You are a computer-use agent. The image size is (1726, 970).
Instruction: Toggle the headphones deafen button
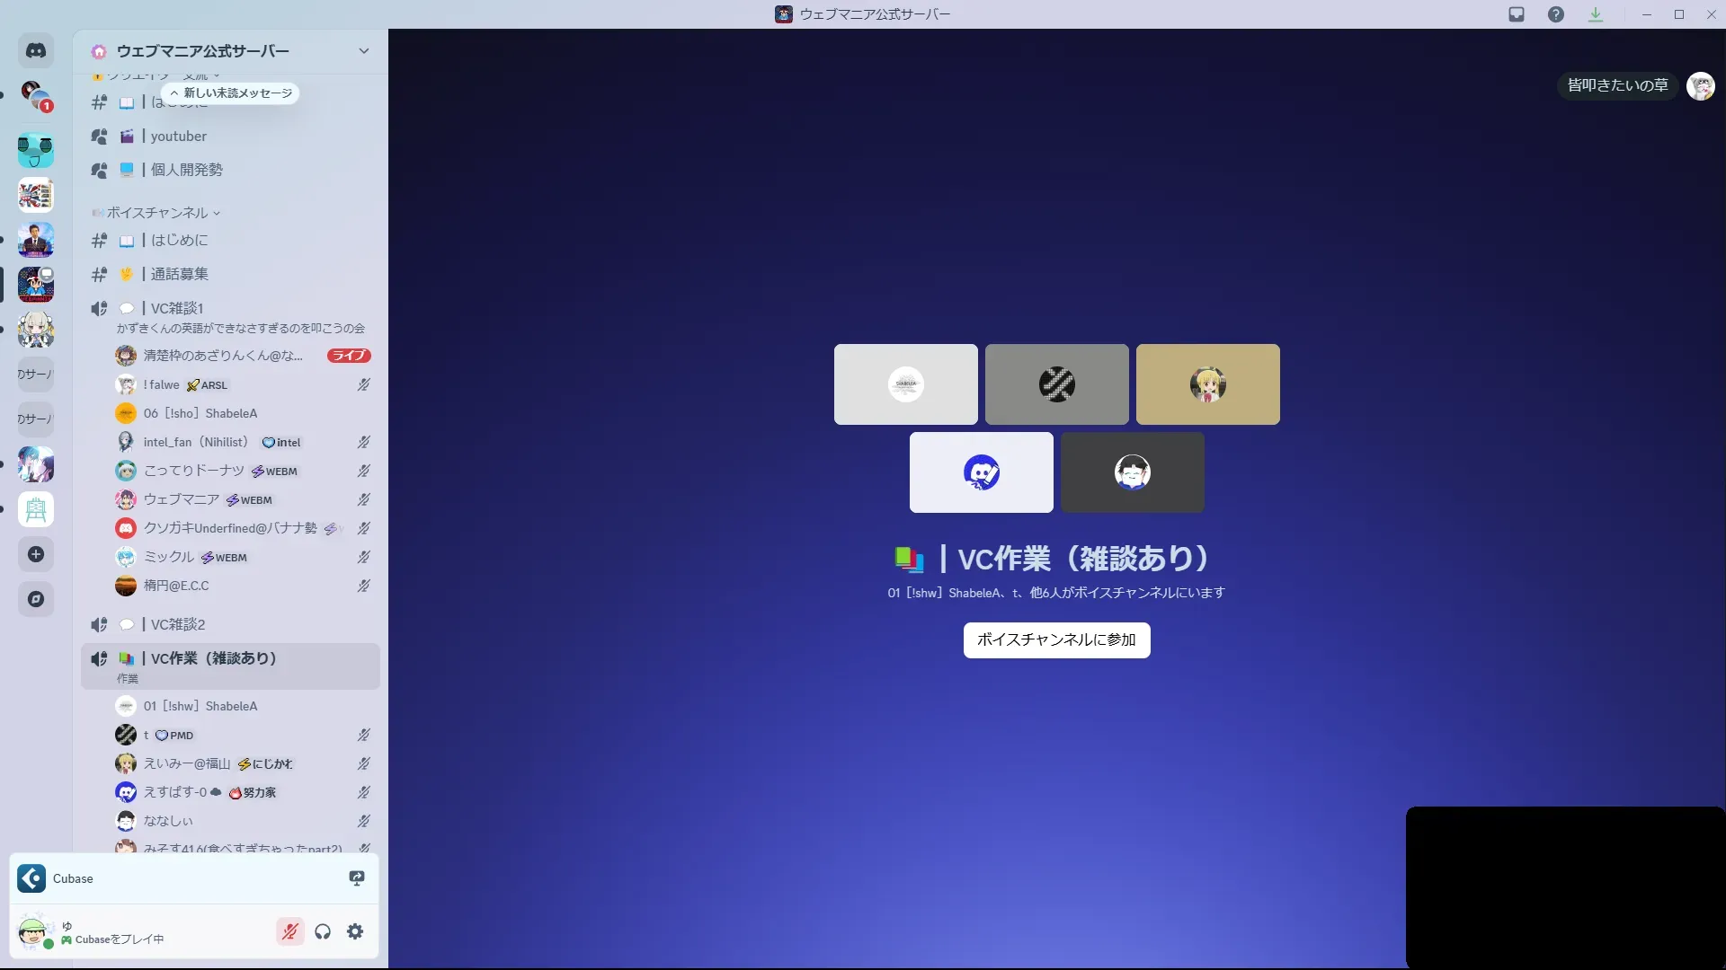323,931
